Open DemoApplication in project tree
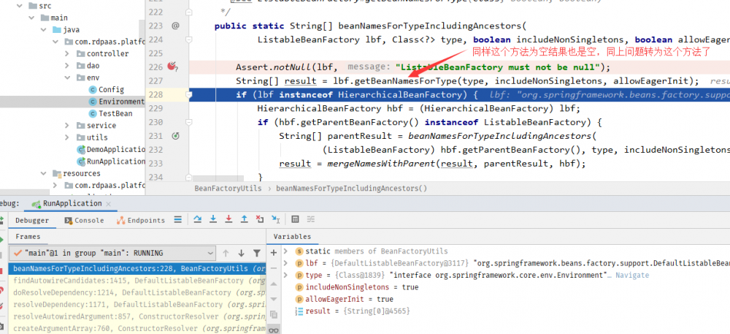Viewport: 730px width, 334px height. [111, 150]
